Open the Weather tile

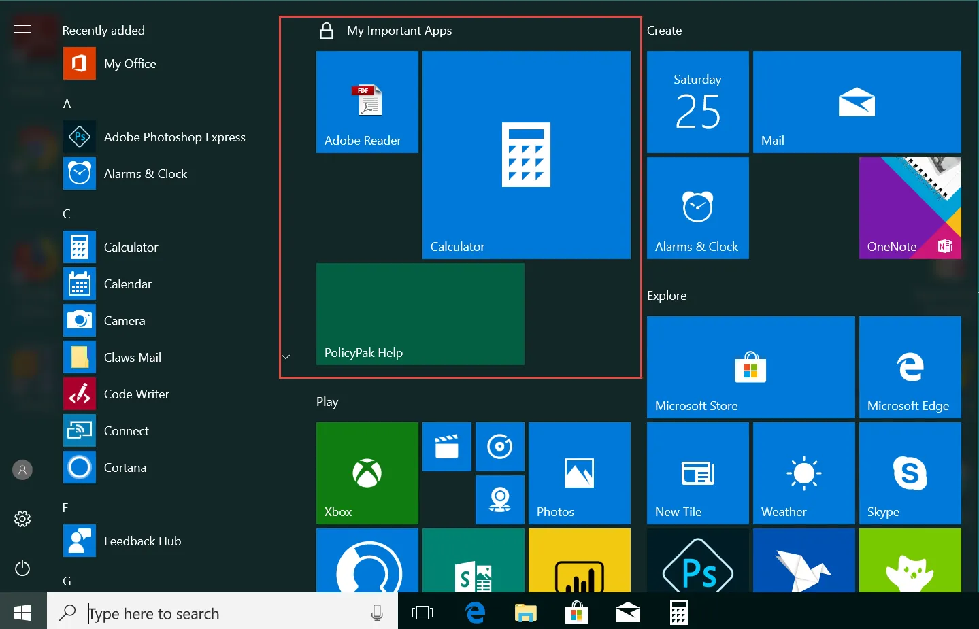804,473
